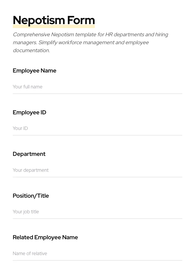Click the divider line under 'Your department'
This screenshot has height=271, width=195.
(97, 177)
